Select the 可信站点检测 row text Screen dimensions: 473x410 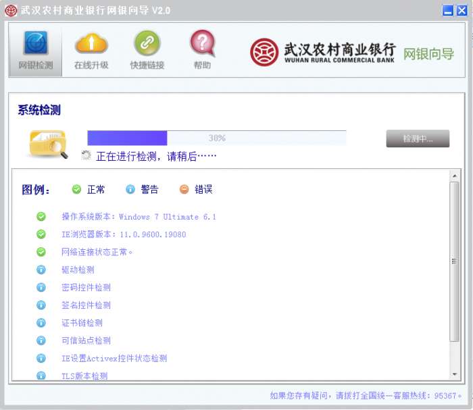86,340
